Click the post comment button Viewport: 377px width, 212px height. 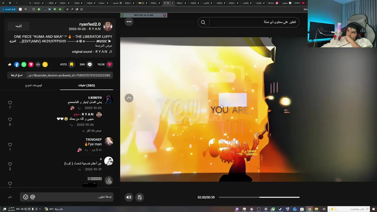point(10,197)
